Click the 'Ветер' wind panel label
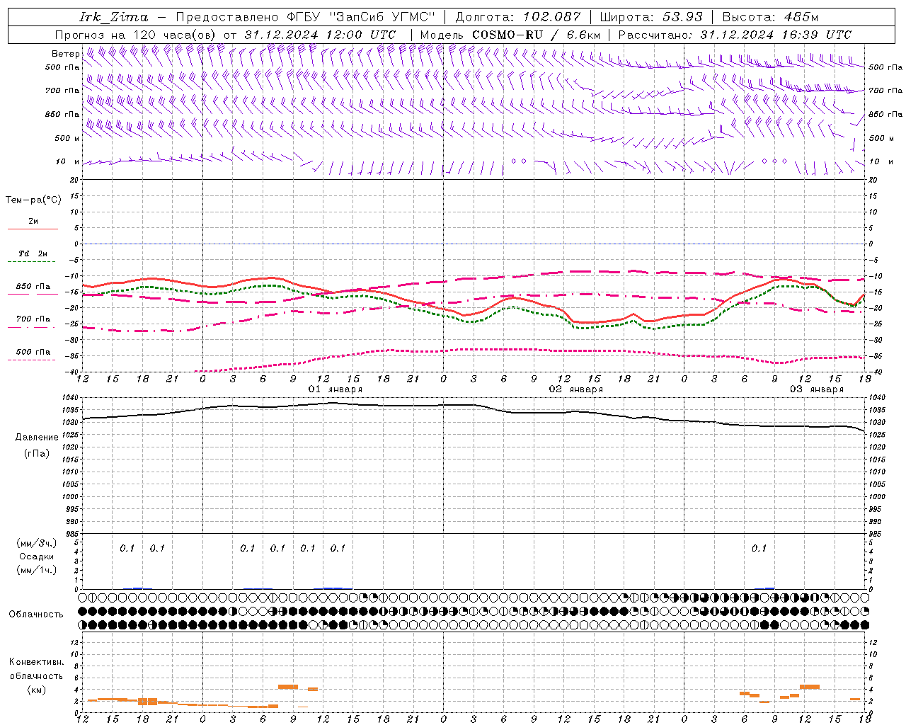906x725 pixels. pos(65,54)
